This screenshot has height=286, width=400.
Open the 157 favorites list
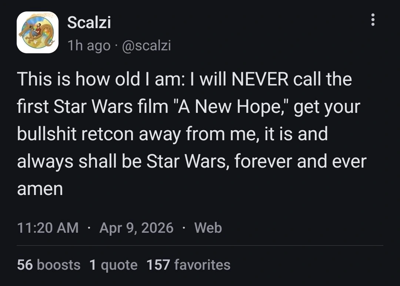click(189, 265)
